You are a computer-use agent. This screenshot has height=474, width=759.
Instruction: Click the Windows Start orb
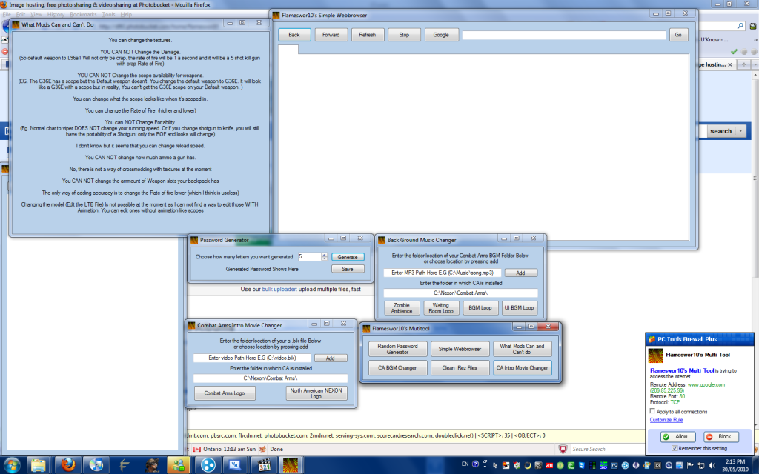[11, 465]
